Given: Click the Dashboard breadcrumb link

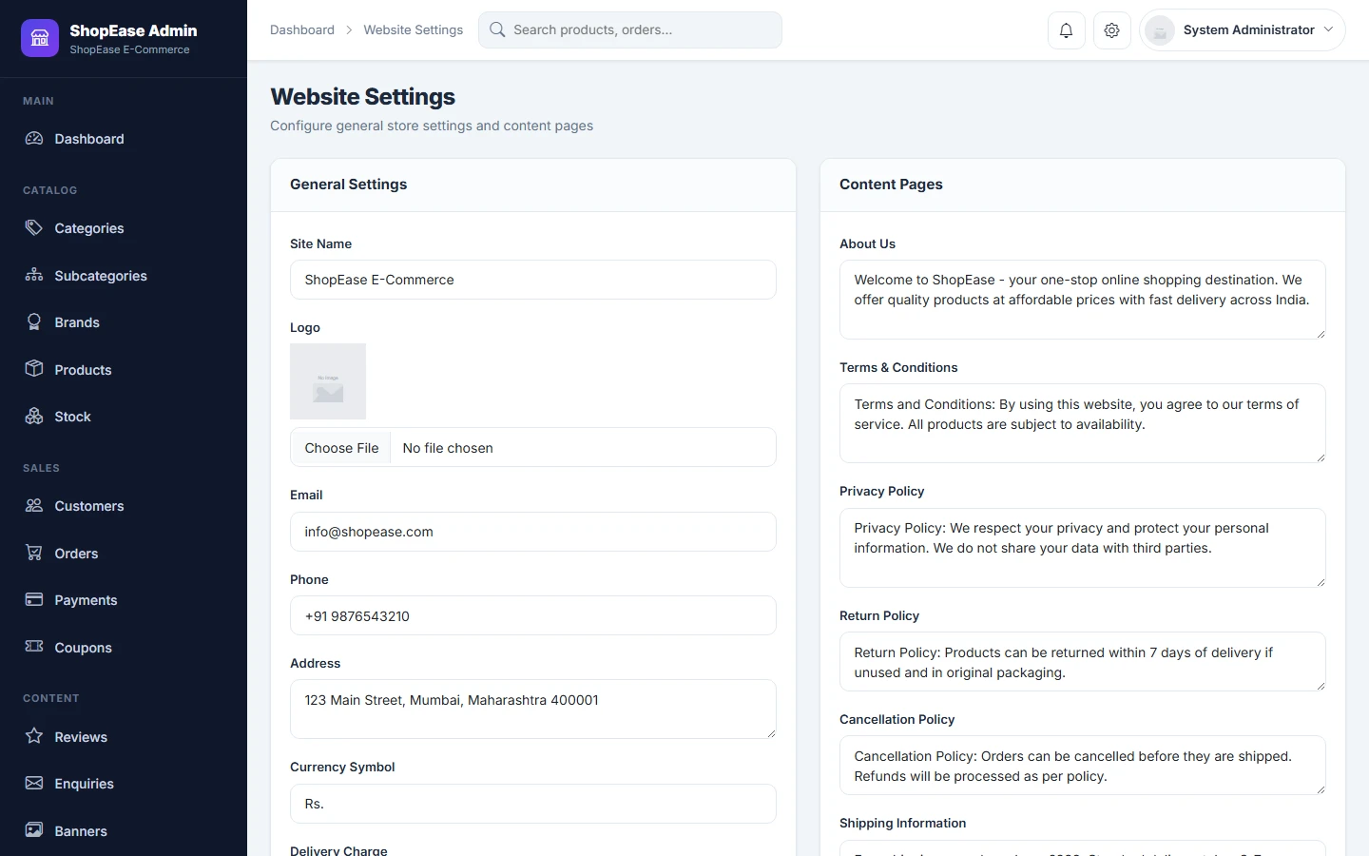Looking at the screenshot, I should (x=302, y=30).
